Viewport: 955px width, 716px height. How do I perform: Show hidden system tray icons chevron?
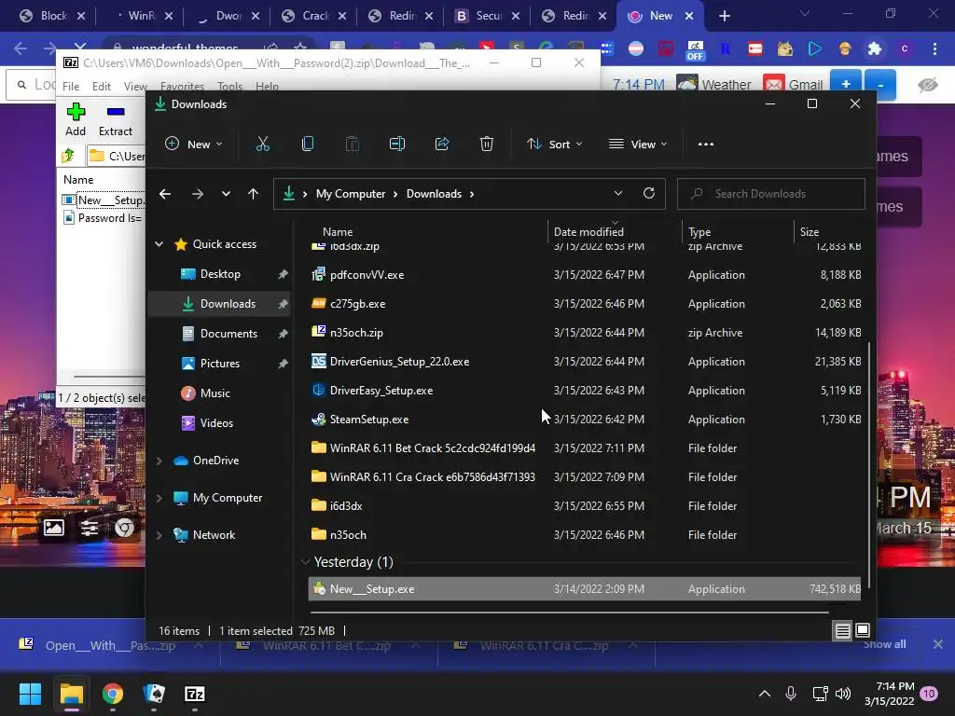click(765, 694)
